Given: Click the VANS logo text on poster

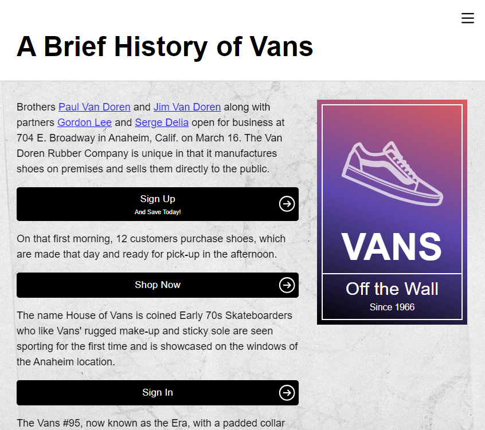Looking at the screenshot, I should 392,247.
